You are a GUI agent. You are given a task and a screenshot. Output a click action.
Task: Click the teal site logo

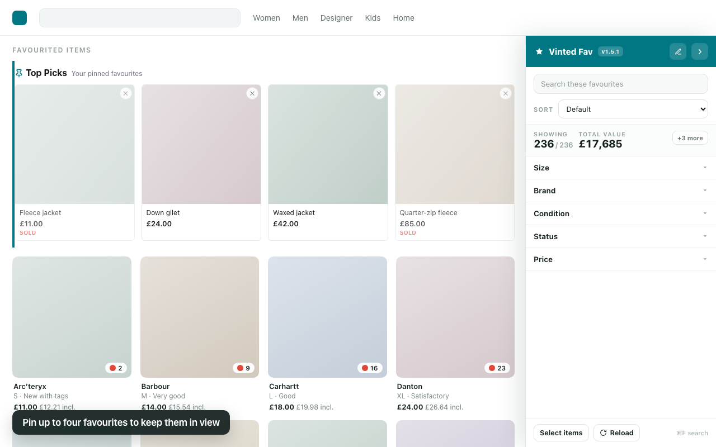[x=20, y=18]
